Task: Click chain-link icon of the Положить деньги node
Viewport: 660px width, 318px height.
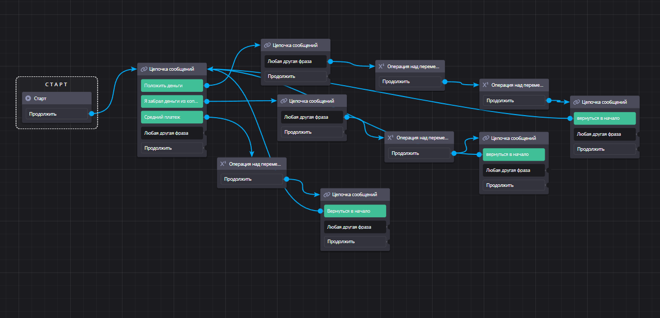Action: (144, 69)
